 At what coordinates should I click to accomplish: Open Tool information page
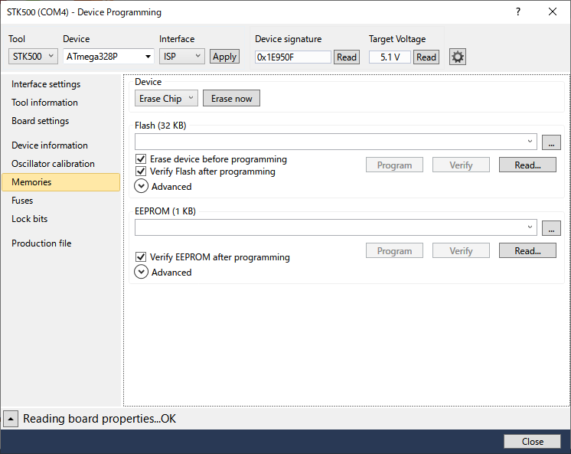coord(44,103)
